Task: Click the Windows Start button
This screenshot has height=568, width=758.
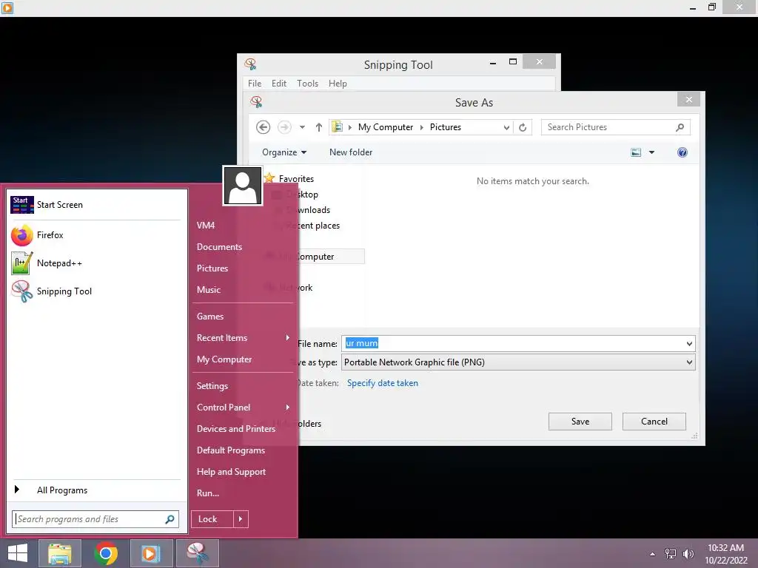Action: pyautogui.click(x=18, y=553)
